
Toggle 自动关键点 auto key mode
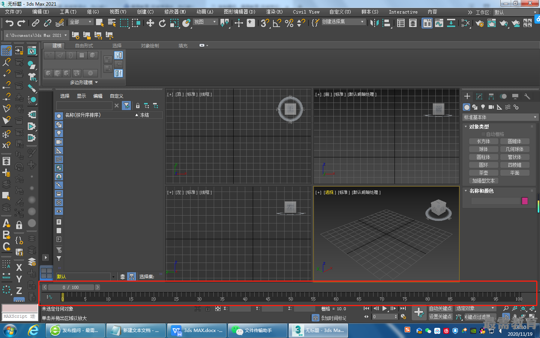pyautogui.click(x=440, y=308)
